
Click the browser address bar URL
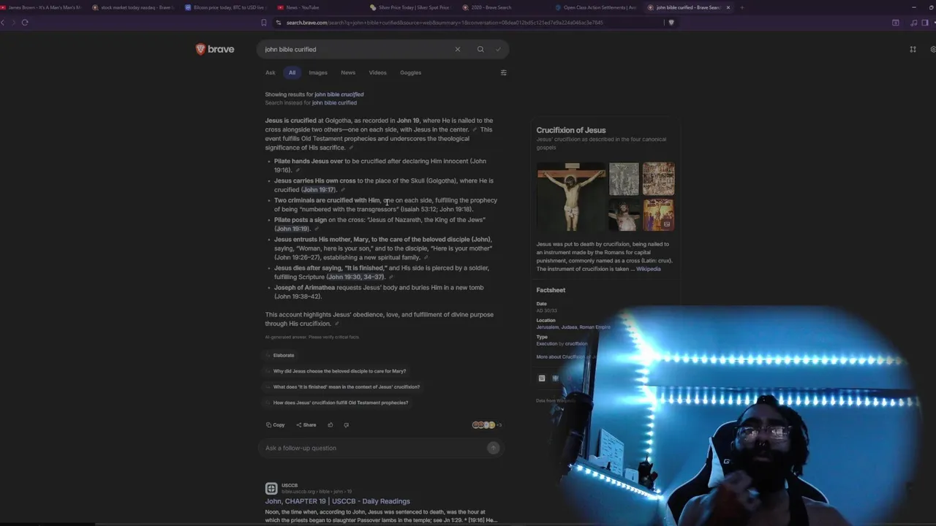coord(445,22)
